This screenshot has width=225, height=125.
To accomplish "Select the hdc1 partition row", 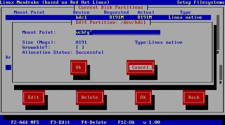I will click(108, 17).
